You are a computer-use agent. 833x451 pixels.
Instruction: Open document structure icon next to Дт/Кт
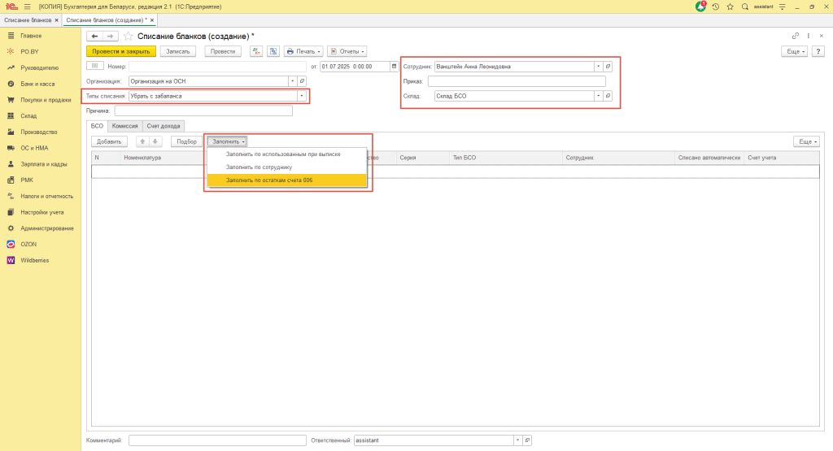click(273, 51)
